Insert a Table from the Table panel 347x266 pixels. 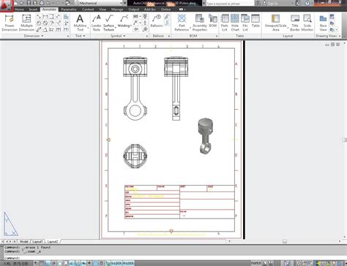click(255, 21)
